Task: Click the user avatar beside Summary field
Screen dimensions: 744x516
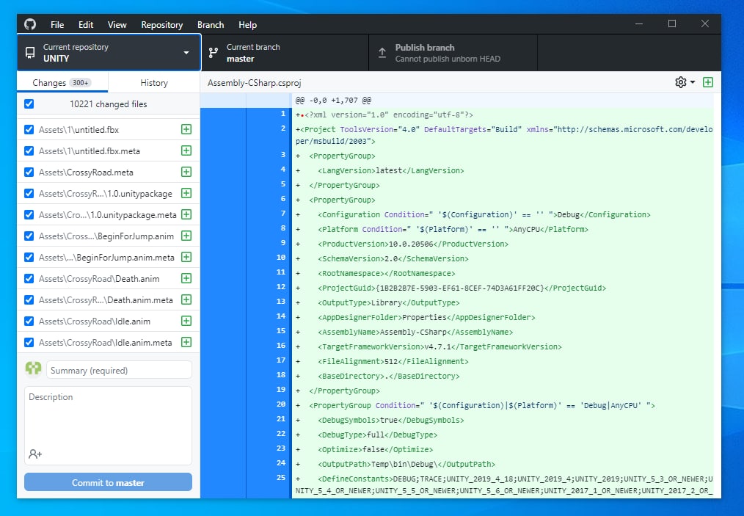Action: pos(33,368)
